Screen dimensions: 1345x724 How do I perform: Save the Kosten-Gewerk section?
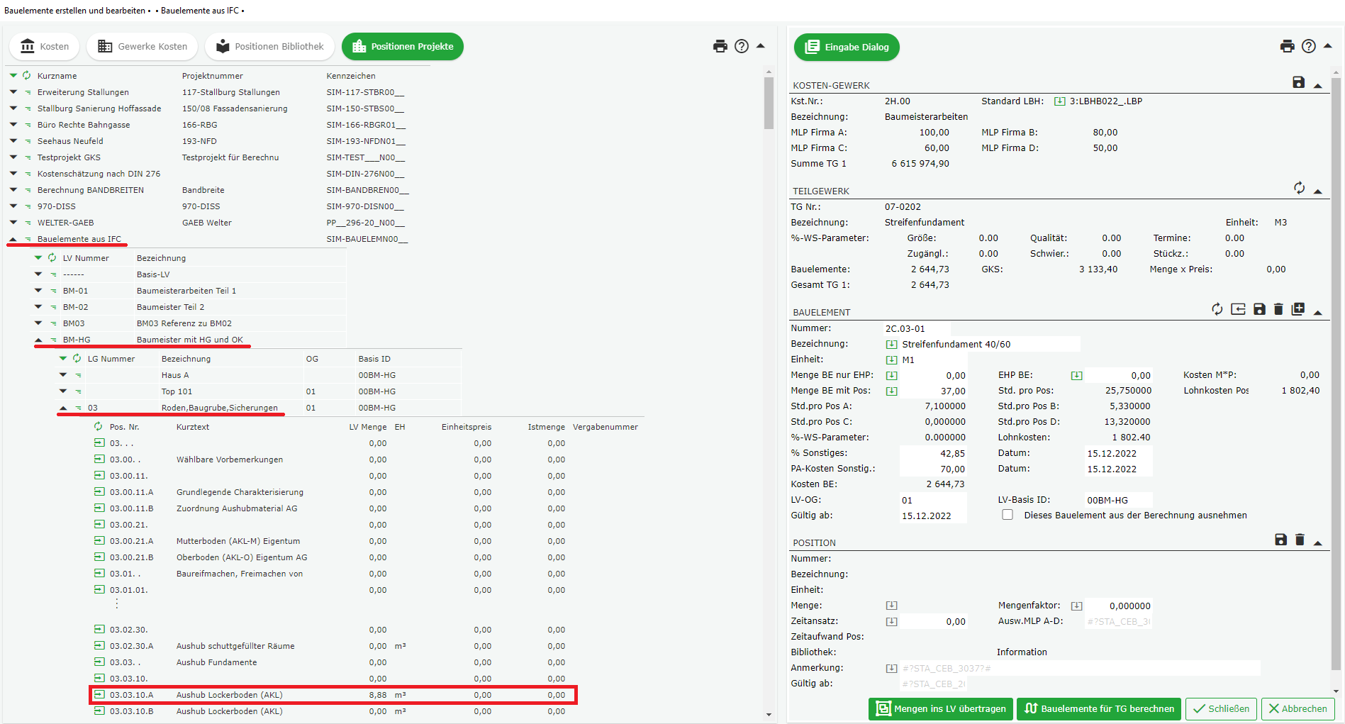click(1298, 82)
